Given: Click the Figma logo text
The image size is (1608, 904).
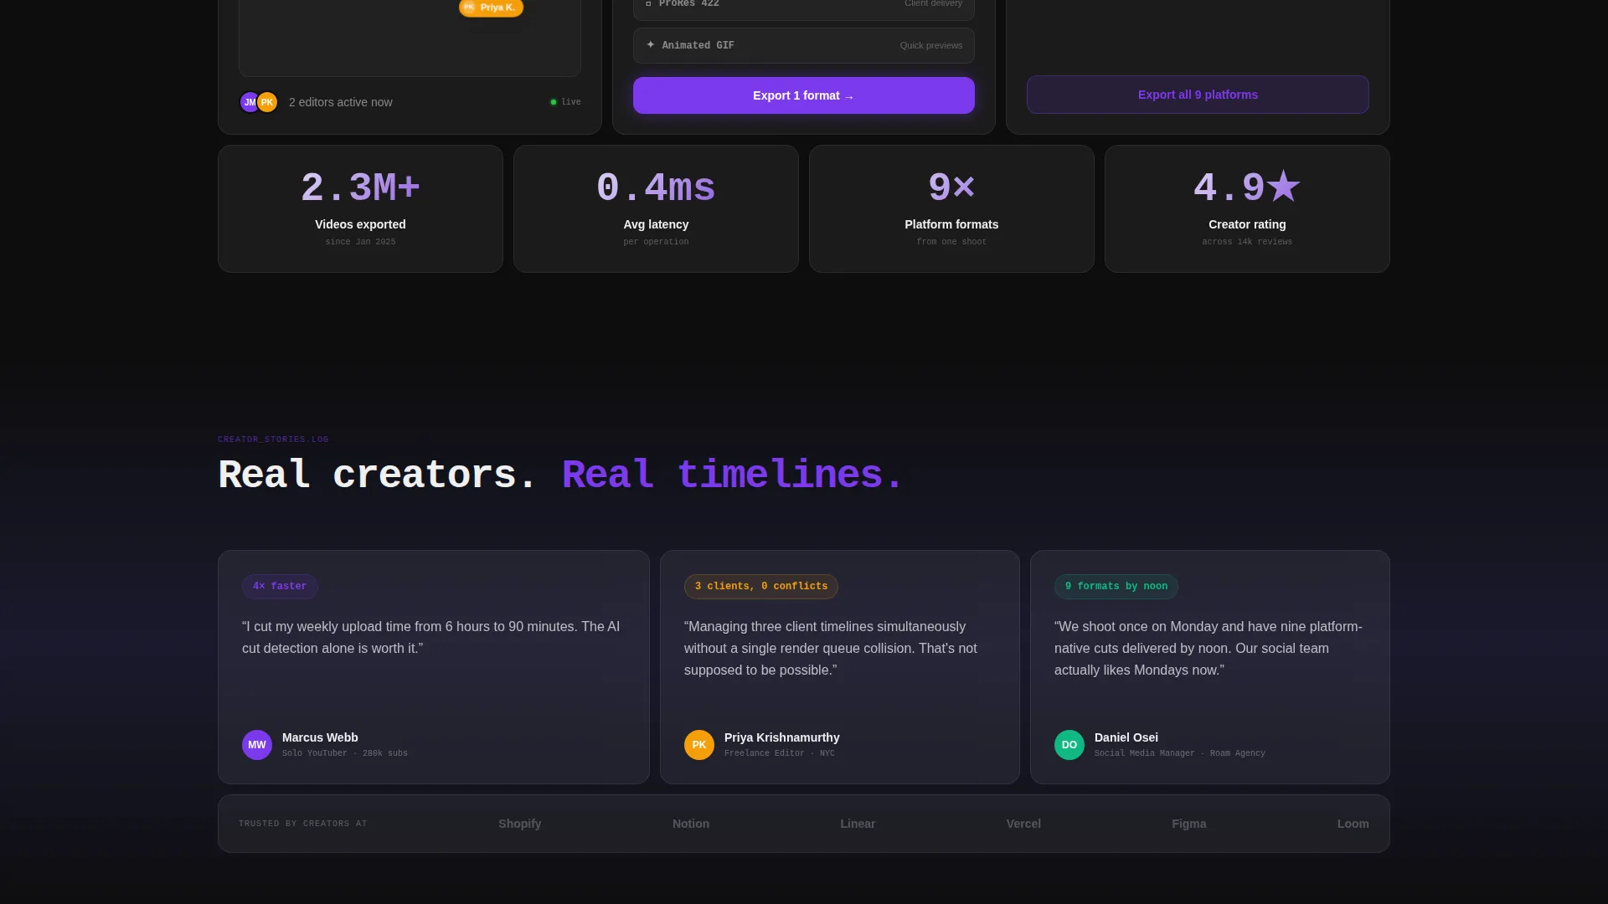Looking at the screenshot, I should pyautogui.click(x=1189, y=824).
